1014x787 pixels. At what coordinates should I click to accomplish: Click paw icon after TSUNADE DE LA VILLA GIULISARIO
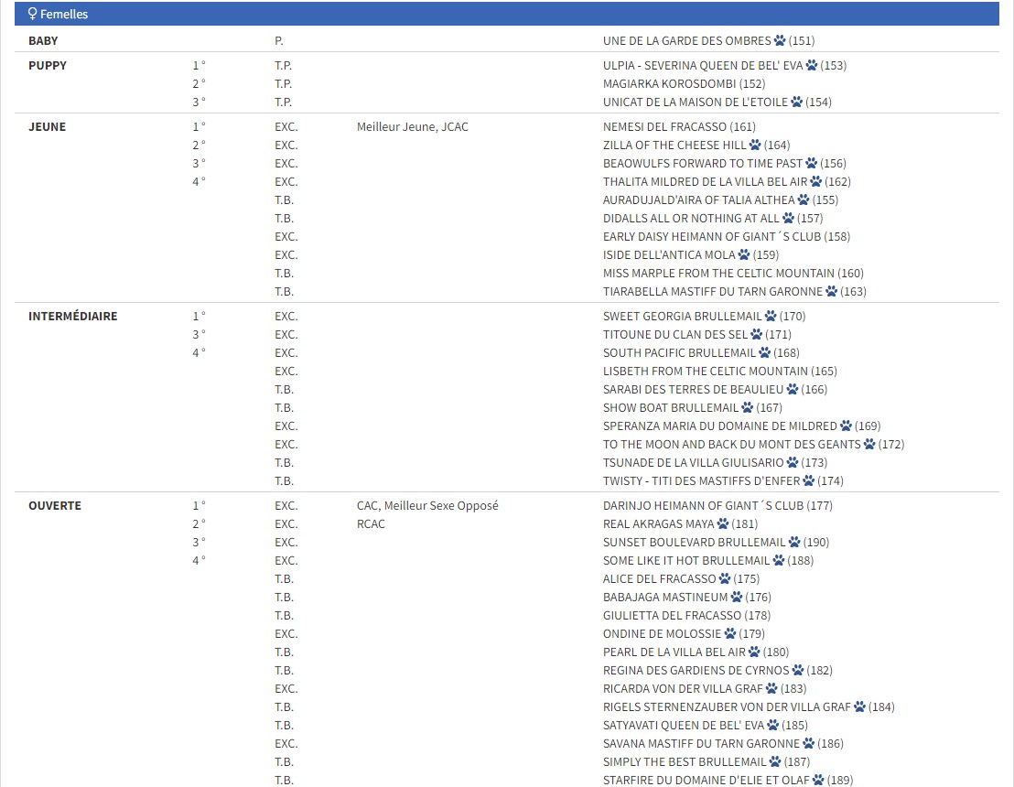pyautogui.click(x=793, y=463)
